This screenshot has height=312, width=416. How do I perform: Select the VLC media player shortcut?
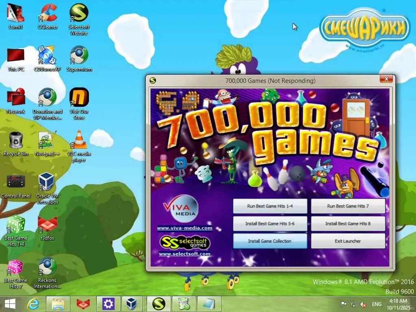79,146
